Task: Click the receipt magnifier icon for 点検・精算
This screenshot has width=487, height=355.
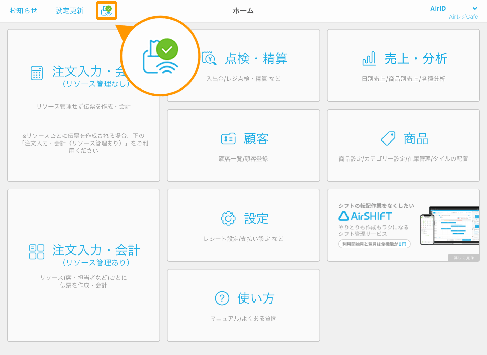Action: coord(209,59)
